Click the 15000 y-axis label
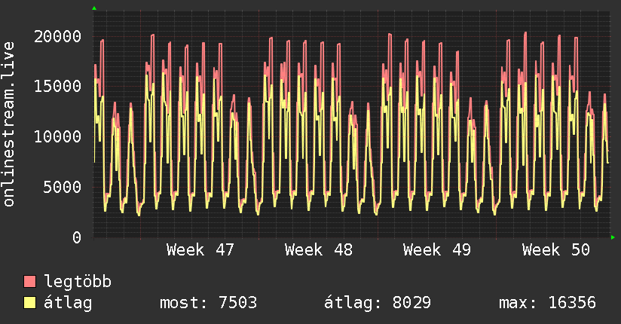Viewport: 621px width, 324px height. pyautogui.click(x=57, y=87)
